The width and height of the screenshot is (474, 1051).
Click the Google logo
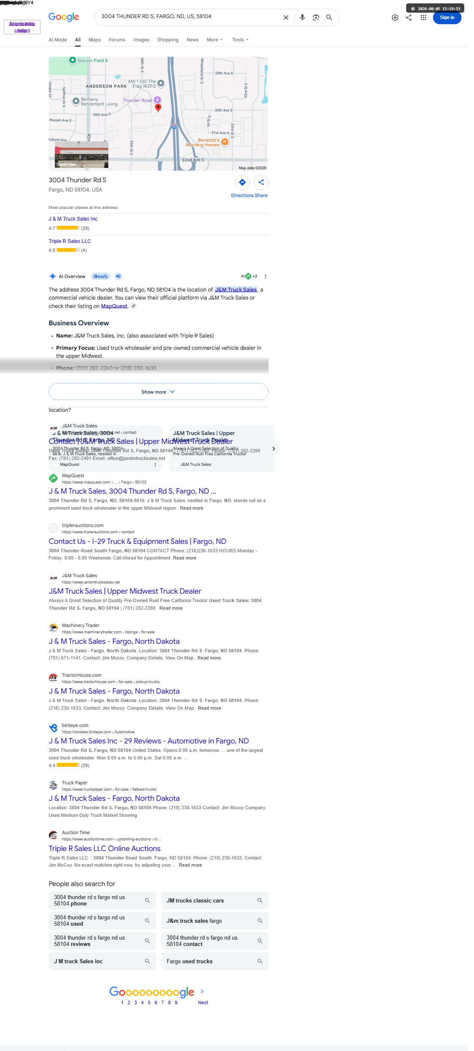coord(64,17)
